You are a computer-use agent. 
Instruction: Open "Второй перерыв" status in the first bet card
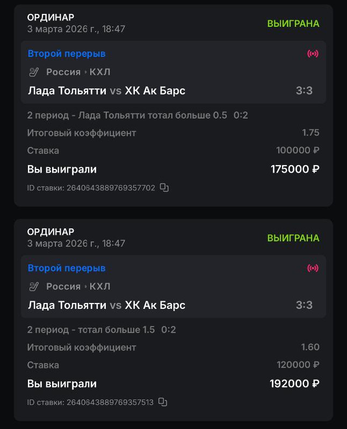pyautogui.click(x=67, y=54)
